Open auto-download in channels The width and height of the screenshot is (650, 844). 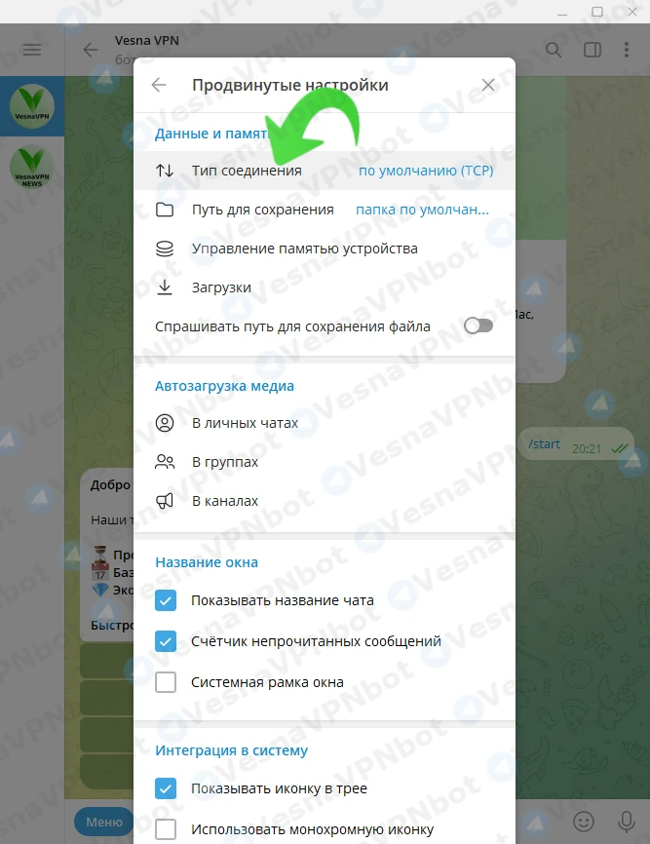(x=325, y=501)
